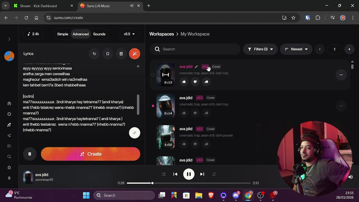Click the My Workspace breadcrumb
The image size is (359, 202).
pyautogui.click(x=195, y=34)
